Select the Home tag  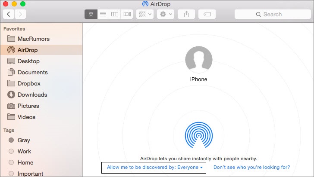41,162
